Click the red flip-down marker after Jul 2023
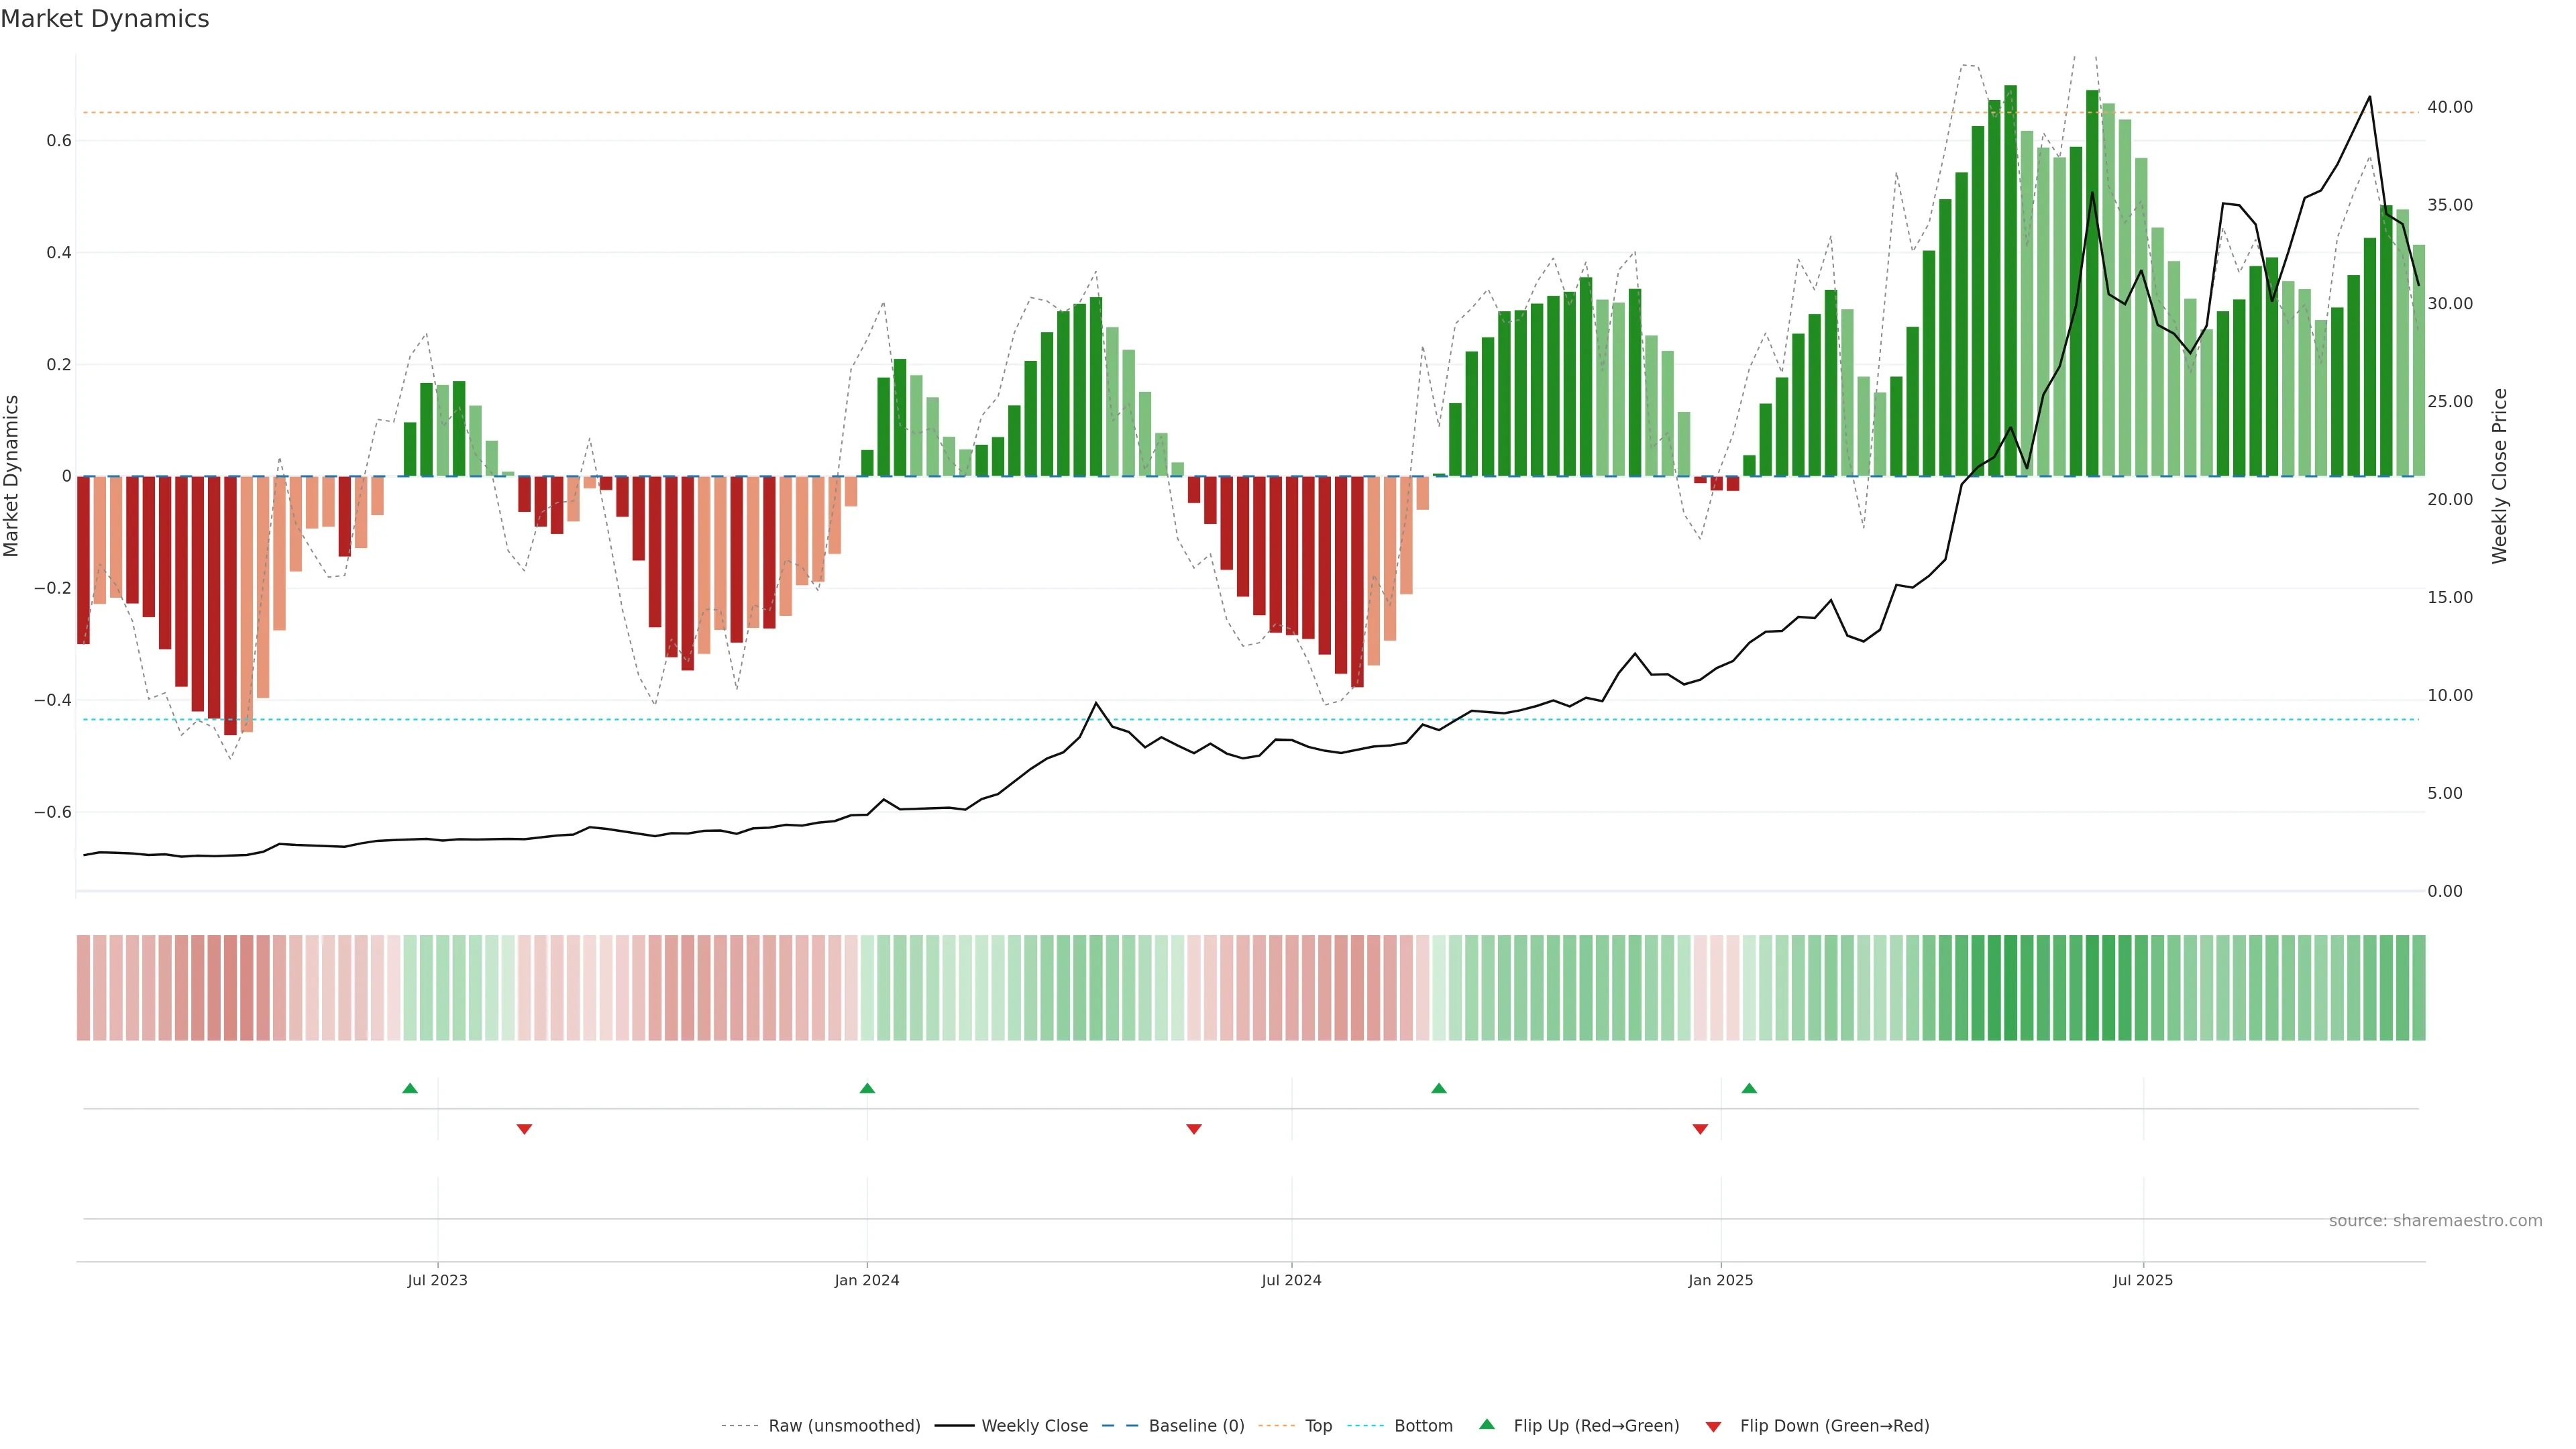 point(524,1129)
